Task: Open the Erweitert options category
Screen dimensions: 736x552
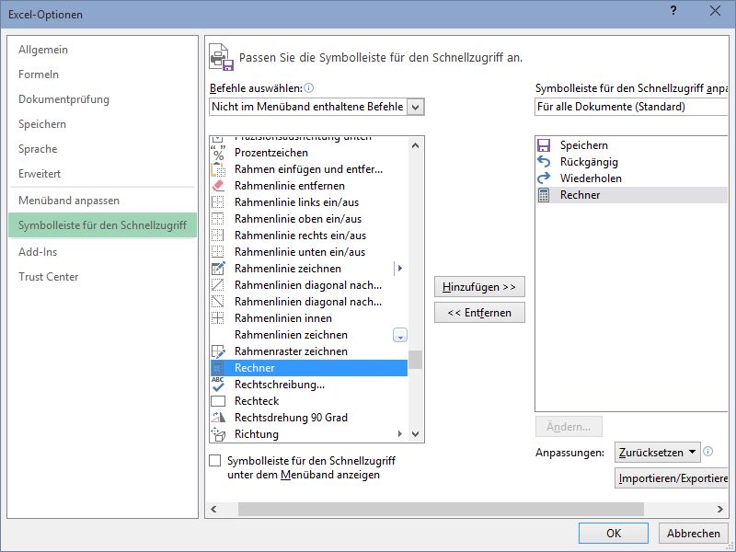Action: click(40, 174)
